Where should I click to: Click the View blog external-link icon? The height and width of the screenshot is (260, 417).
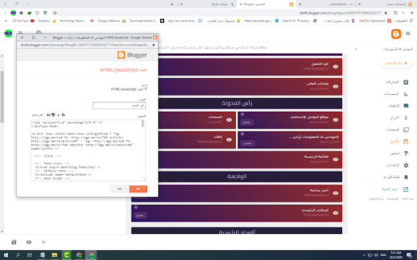click(x=405, y=189)
